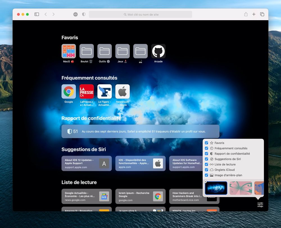Select the pink butterfly background thumbnail
Viewport: 281px width, 228px height.
pos(241,188)
